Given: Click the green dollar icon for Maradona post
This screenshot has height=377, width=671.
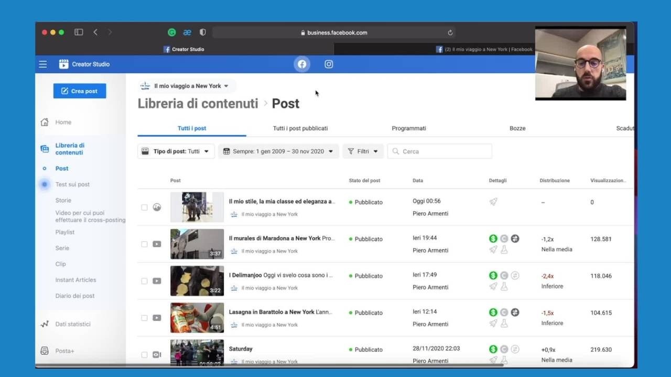Looking at the screenshot, I should pos(493,238).
